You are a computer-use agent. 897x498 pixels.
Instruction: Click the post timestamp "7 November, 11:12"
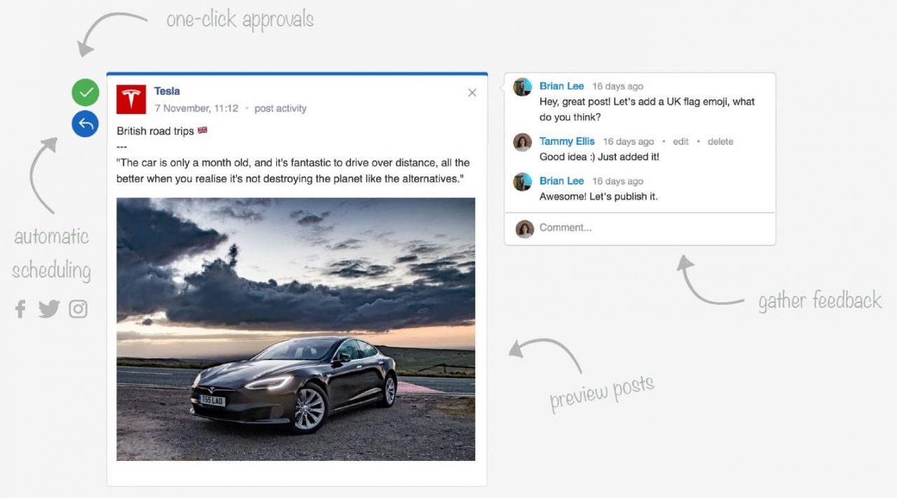[196, 108]
